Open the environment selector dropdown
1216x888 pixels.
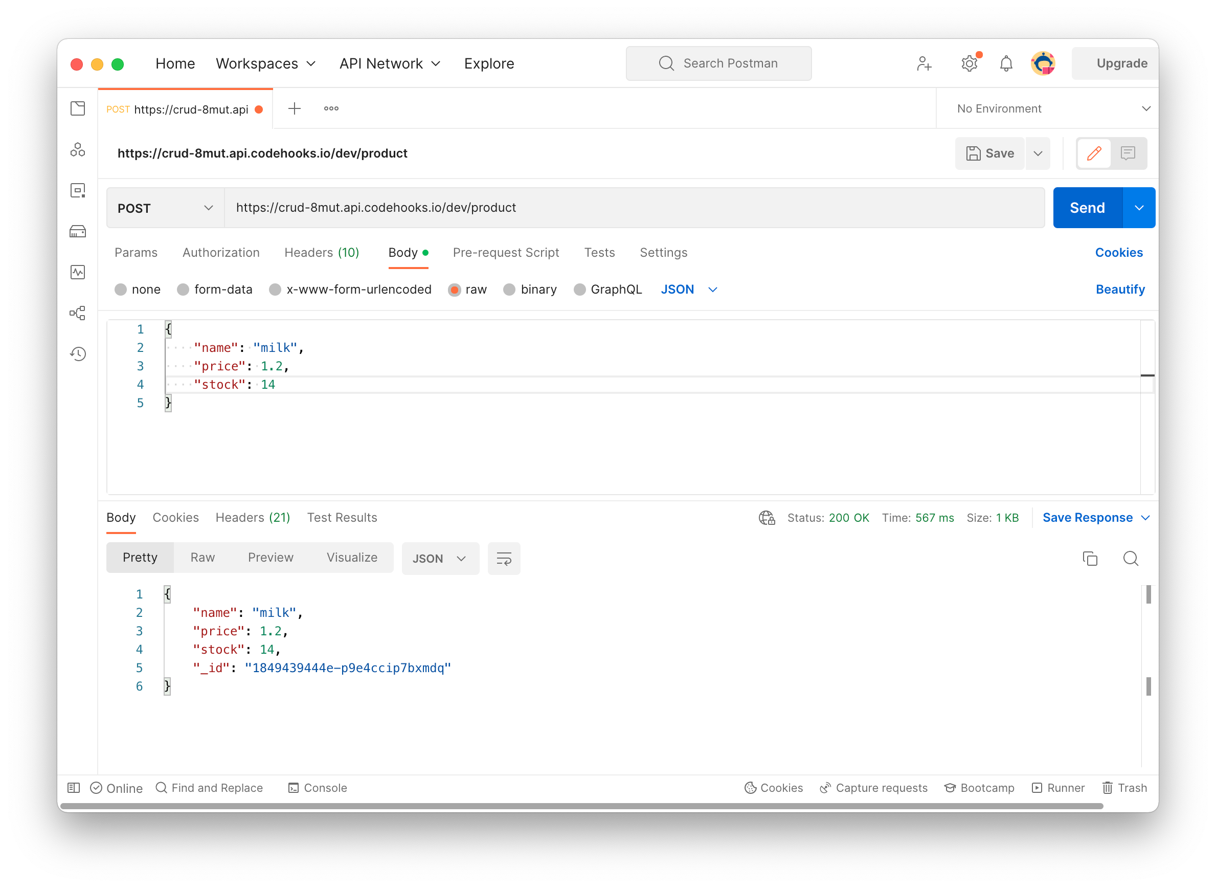[x=1047, y=108]
